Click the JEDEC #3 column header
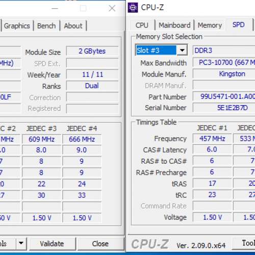The image size is (255, 255). (x=41, y=129)
